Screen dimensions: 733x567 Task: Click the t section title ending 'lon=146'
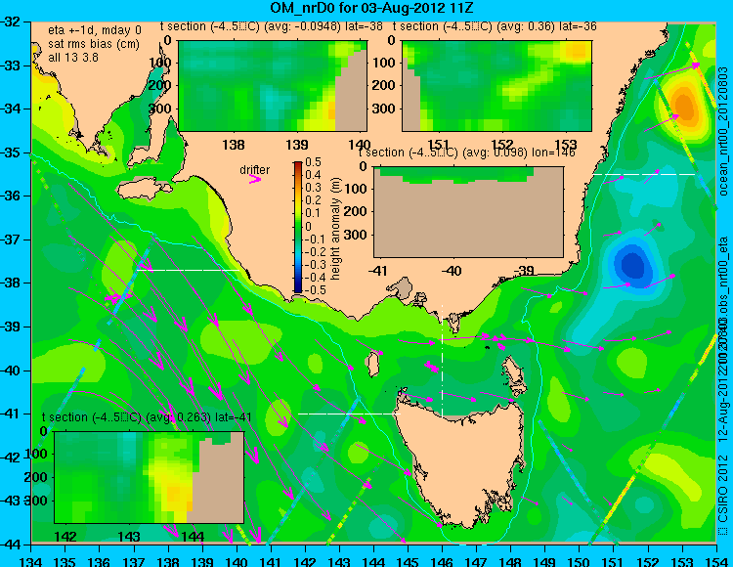(466, 153)
